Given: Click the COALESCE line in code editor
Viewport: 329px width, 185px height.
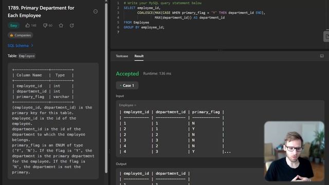Looking at the screenshot, I should click(201, 13).
